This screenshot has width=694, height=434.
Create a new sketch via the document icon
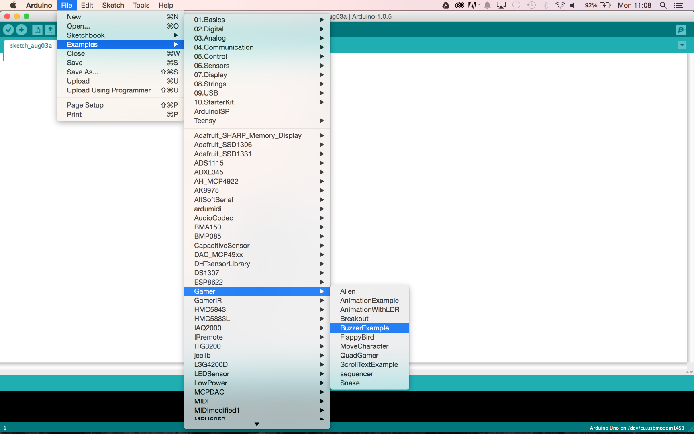click(x=37, y=29)
